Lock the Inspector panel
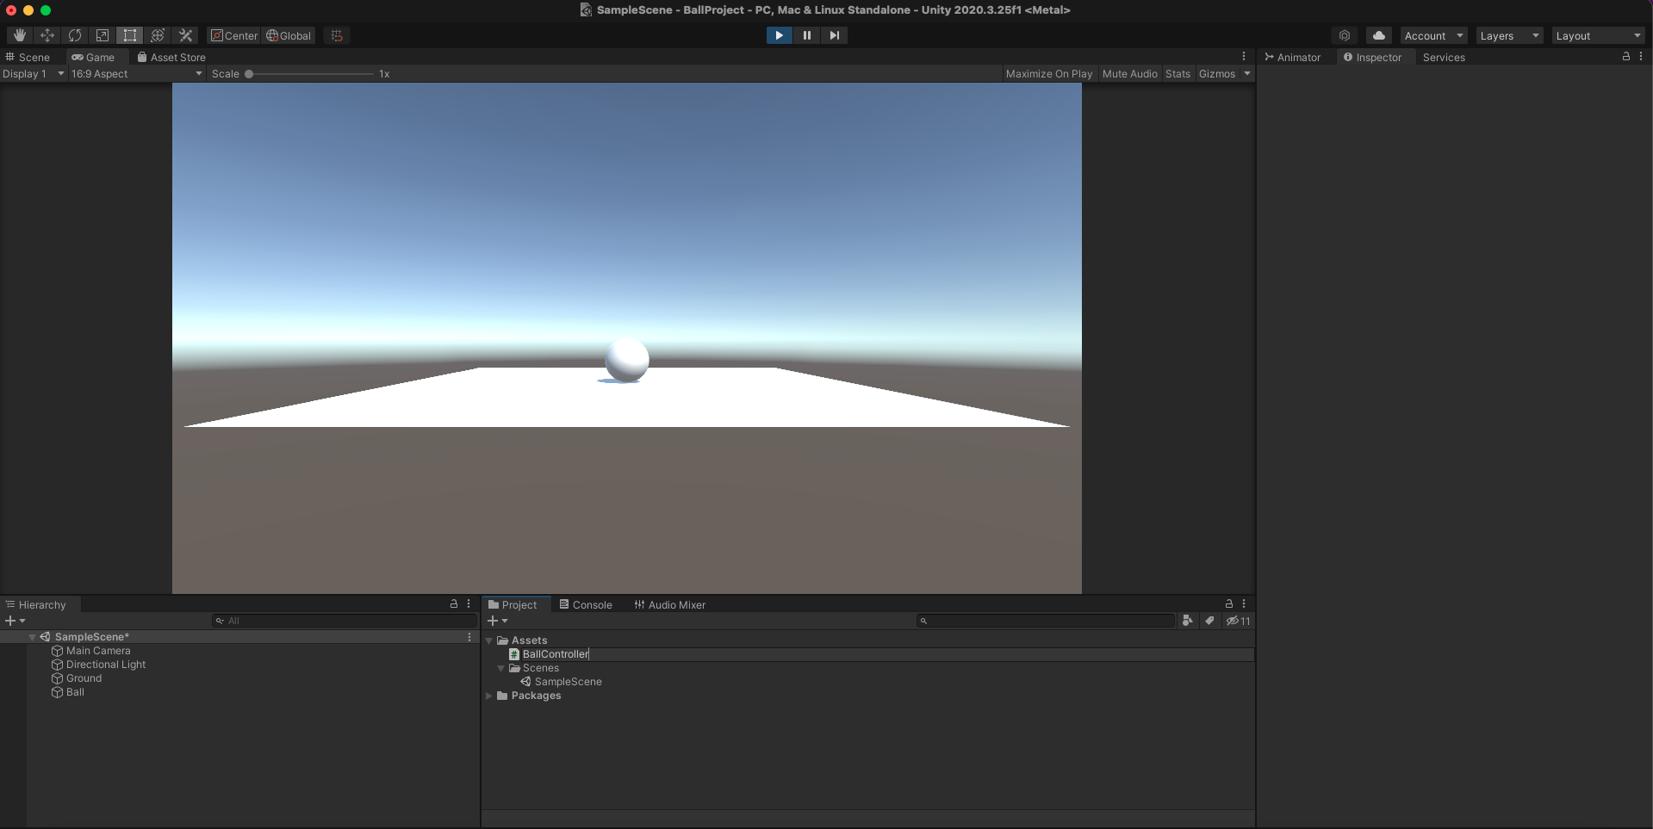 tap(1626, 56)
